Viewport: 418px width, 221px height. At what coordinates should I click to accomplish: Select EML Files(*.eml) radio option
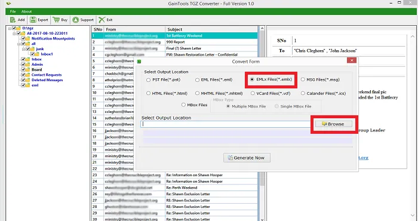coord(197,79)
